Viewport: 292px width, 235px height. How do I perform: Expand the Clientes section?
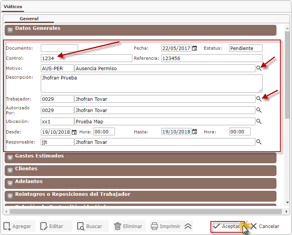10,170
